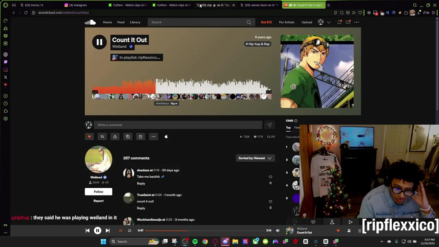This screenshot has height=247, width=439.
Task: Open Spotify from the Windows taskbar
Action: click(x=195, y=242)
